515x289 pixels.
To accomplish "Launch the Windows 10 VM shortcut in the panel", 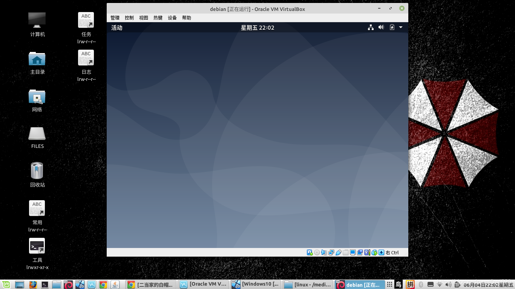I will (80, 285).
